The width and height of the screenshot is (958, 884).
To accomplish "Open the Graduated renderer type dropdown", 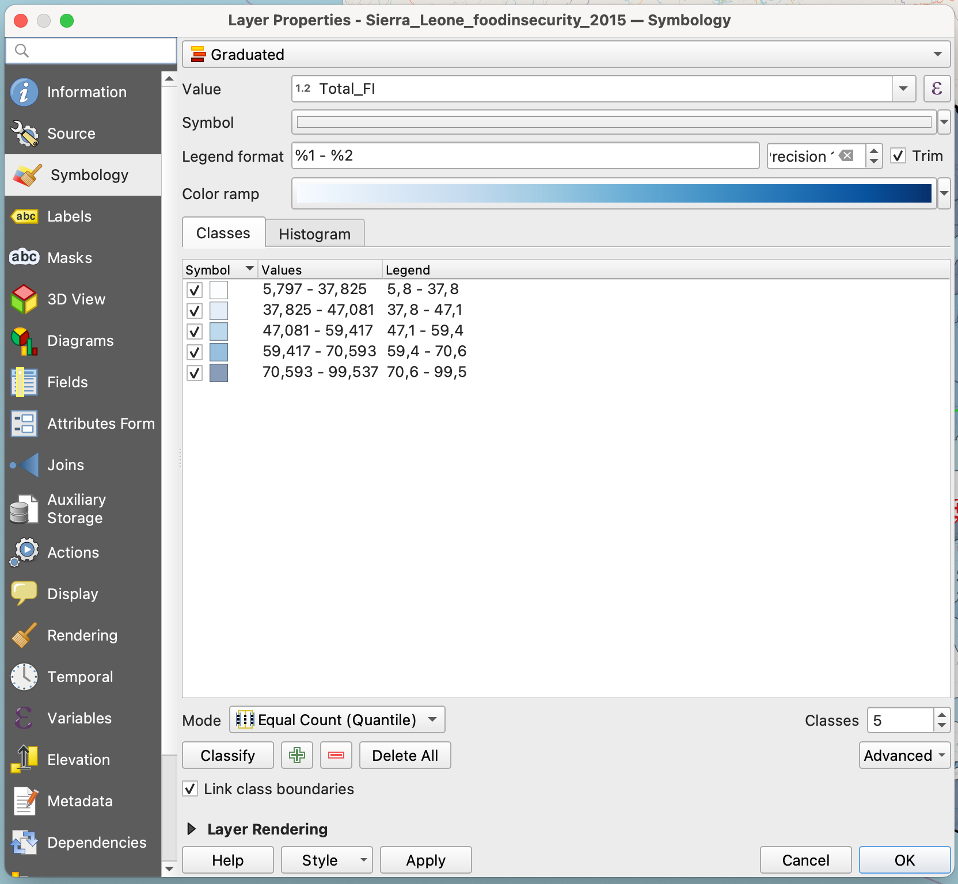I will click(565, 54).
